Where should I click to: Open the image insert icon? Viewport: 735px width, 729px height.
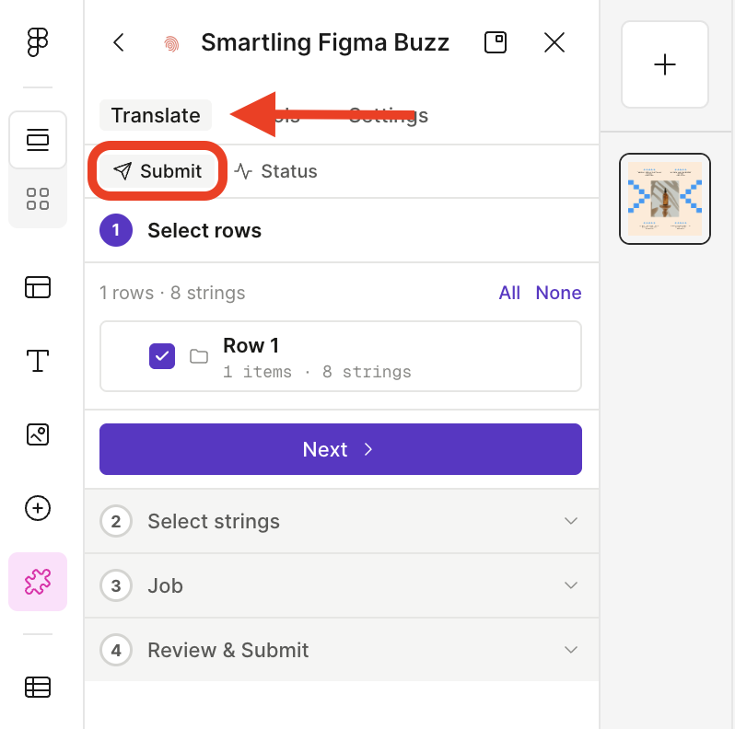(38, 434)
